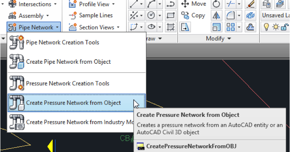The height and width of the screenshot is (152, 290).
Task: Open the Fillet tool dropdown arrow
Action: pyautogui.click(x=239, y=15)
